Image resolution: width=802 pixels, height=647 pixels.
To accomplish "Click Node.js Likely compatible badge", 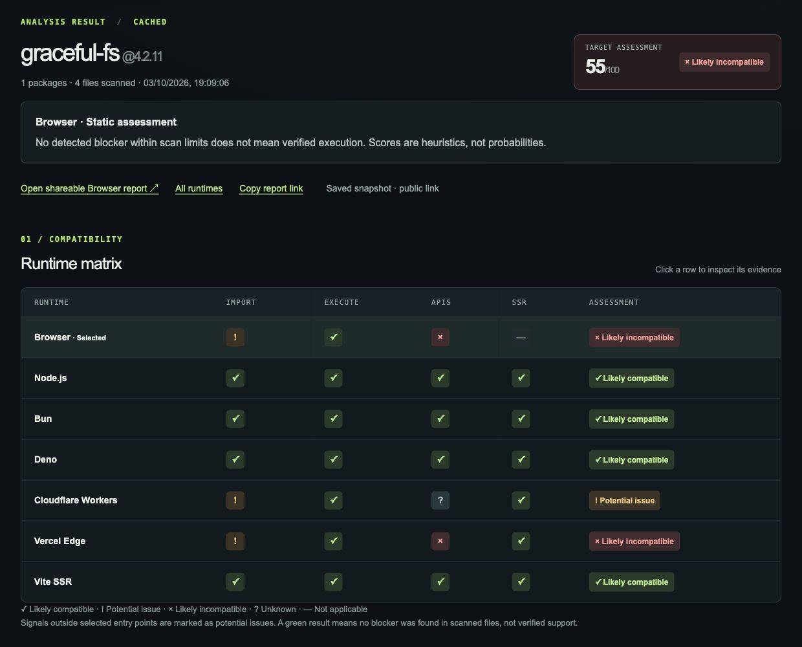I will pyautogui.click(x=632, y=378).
